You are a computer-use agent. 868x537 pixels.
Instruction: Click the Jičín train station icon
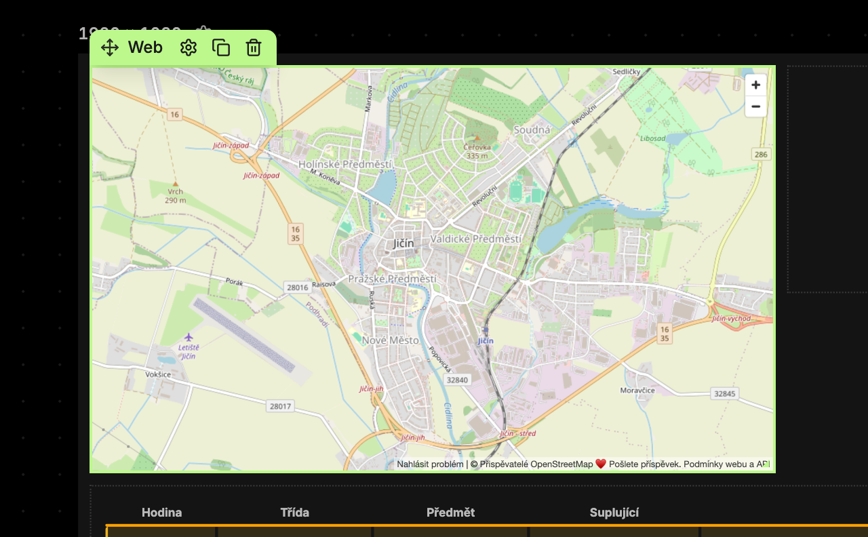pyautogui.click(x=486, y=330)
